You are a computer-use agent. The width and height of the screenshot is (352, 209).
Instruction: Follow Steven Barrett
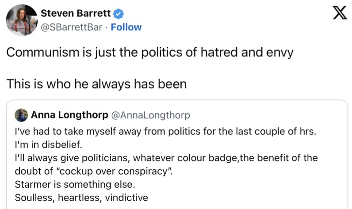coord(126,27)
